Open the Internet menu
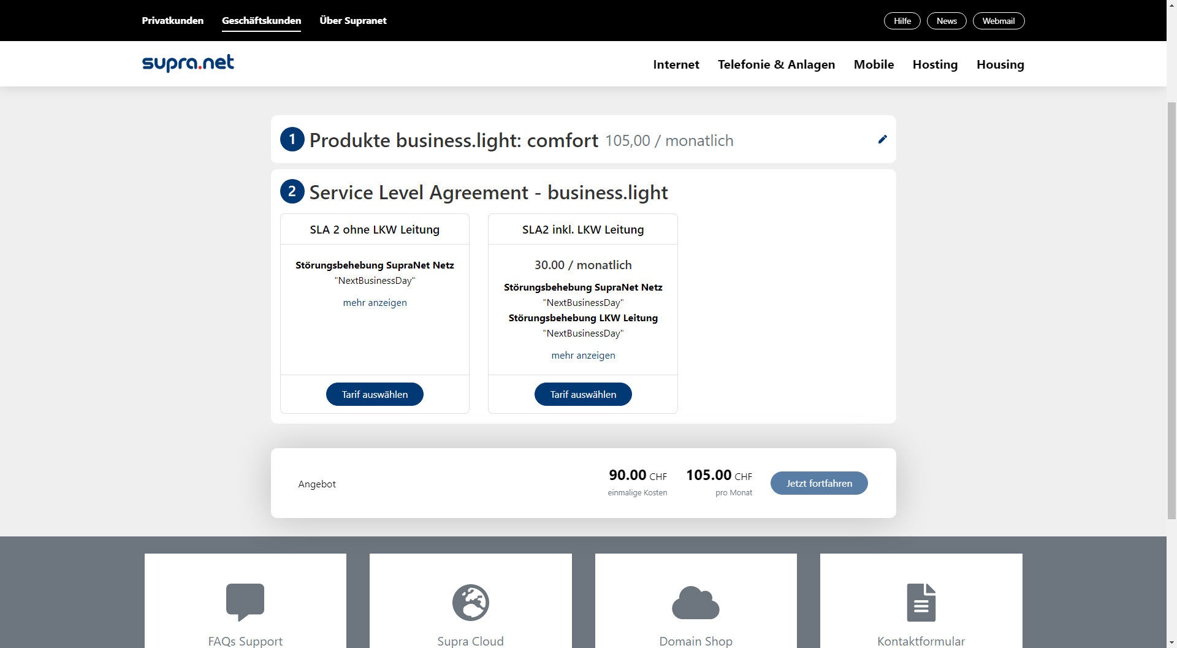The height and width of the screenshot is (648, 1177). pyautogui.click(x=676, y=64)
